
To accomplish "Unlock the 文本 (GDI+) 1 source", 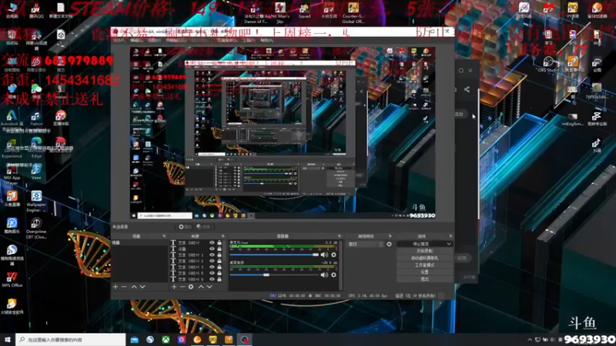I will [219, 255].
